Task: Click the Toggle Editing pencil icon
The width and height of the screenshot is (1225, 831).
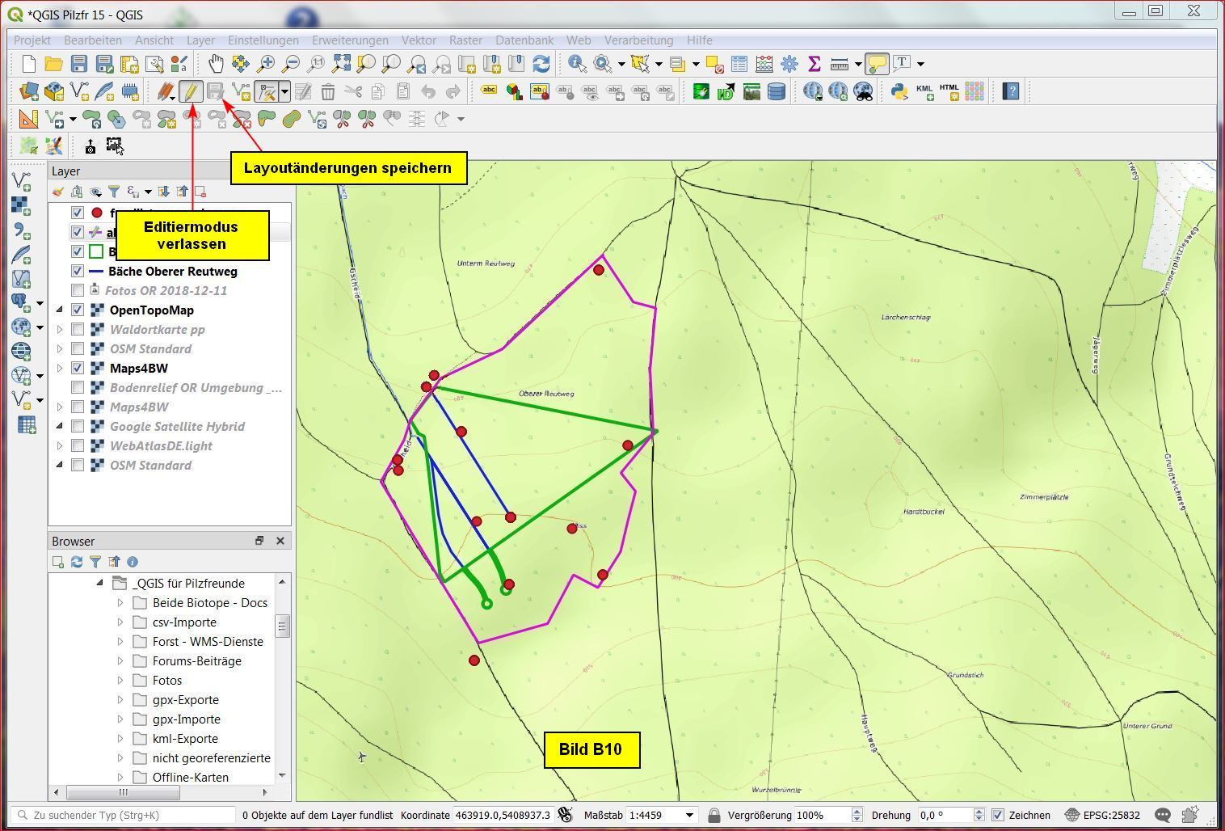Action: (190, 91)
